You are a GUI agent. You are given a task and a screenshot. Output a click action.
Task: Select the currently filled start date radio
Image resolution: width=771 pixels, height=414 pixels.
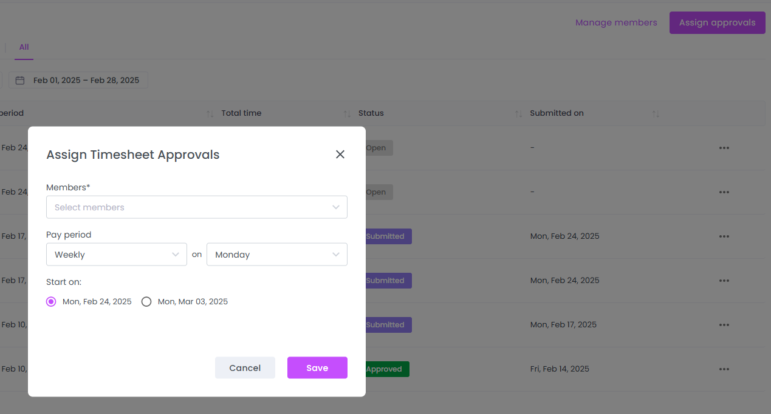(51, 301)
